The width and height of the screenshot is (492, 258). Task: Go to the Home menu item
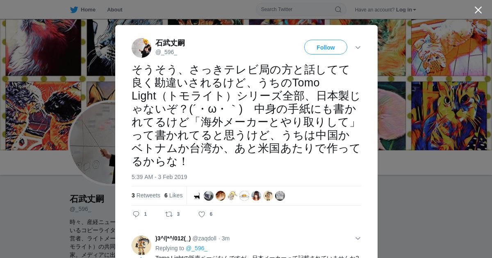click(88, 9)
